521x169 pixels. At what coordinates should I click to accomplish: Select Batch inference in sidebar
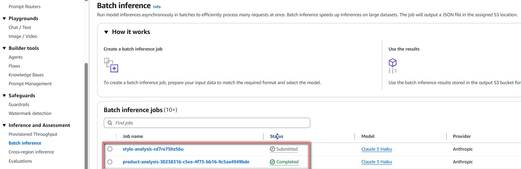point(25,143)
